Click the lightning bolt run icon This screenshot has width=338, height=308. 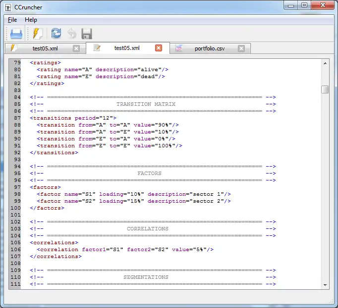pyautogui.click(x=38, y=34)
